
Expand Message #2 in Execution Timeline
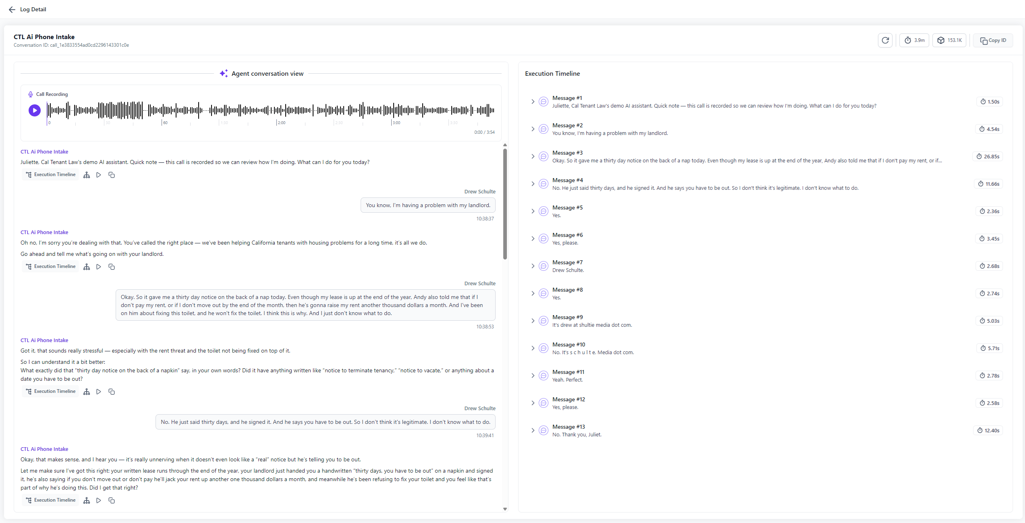533,129
